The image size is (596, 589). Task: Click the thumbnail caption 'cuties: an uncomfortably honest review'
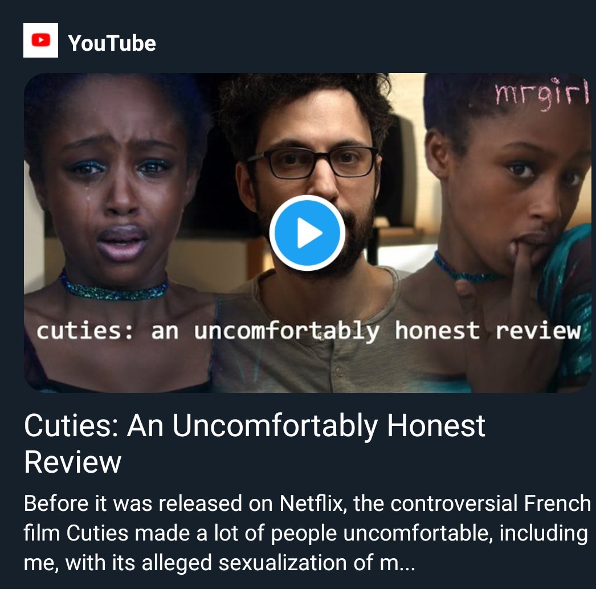[309, 331]
